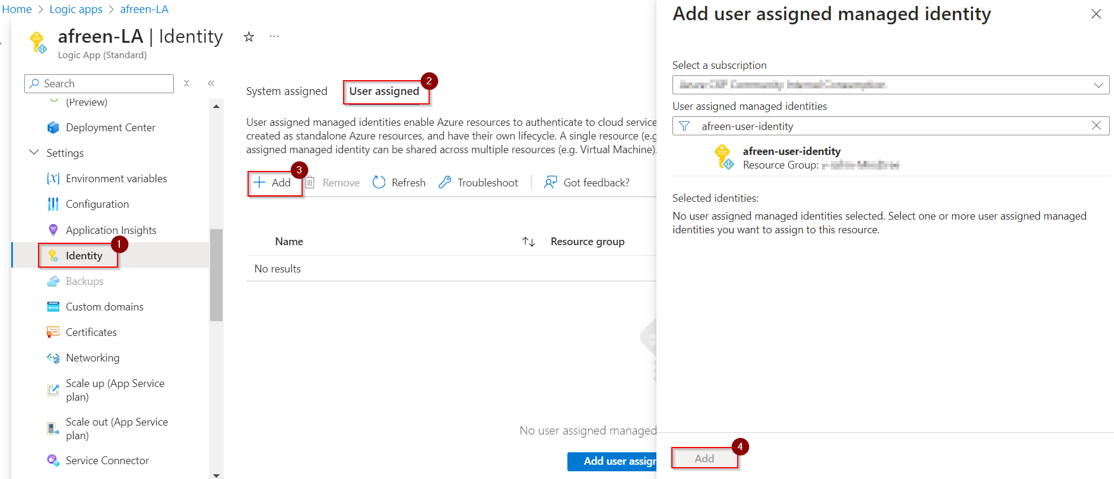Clear the sidebar search with the X icon

pyautogui.click(x=186, y=84)
